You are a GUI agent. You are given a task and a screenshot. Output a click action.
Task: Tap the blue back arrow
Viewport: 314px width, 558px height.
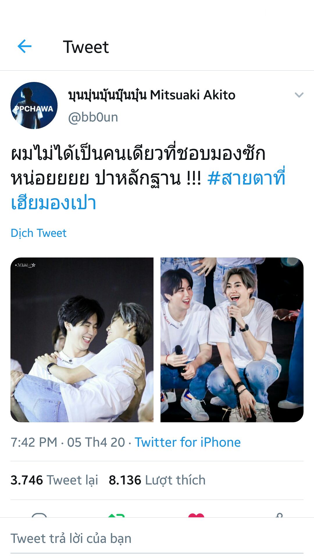(24, 46)
